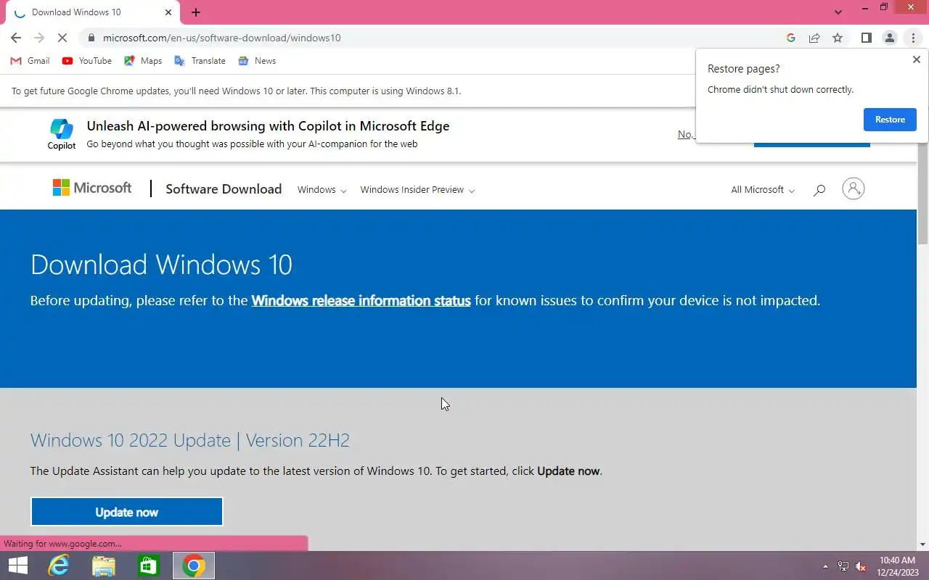Click the 'Download Windows 10' page heading

pos(161,265)
